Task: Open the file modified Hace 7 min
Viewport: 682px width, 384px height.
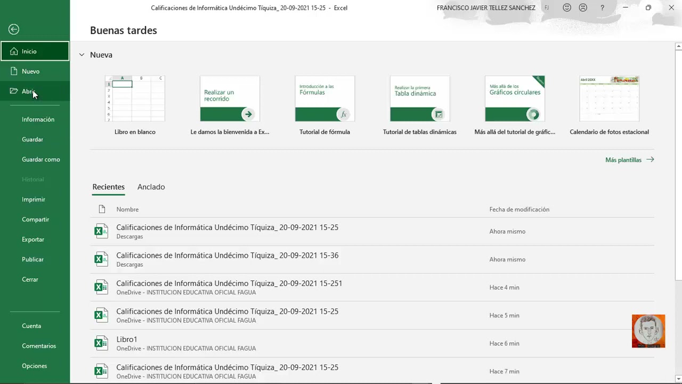Action: tap(372, 371)
